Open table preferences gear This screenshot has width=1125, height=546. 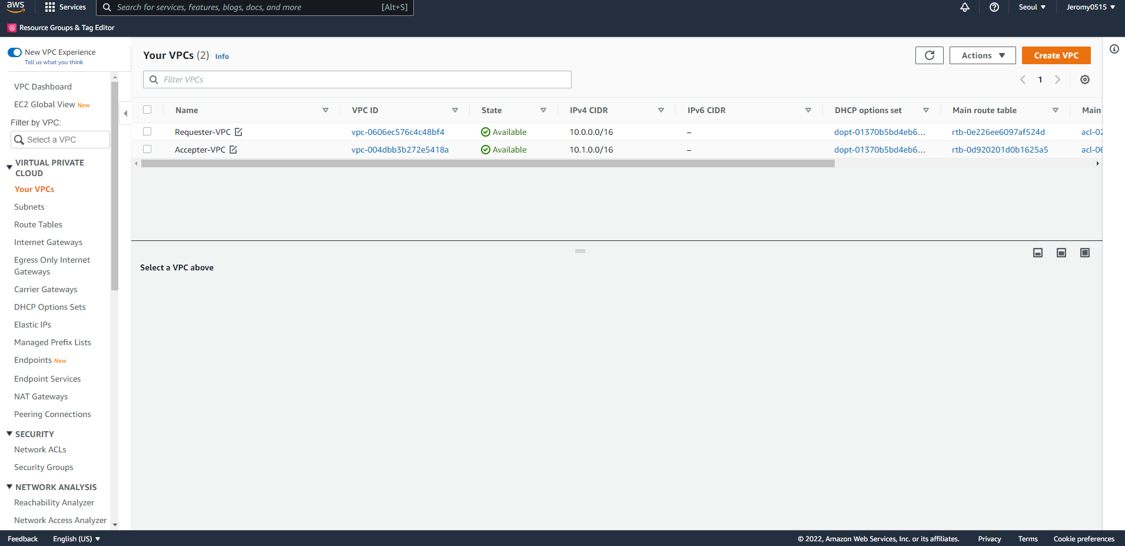[1085, 80]
